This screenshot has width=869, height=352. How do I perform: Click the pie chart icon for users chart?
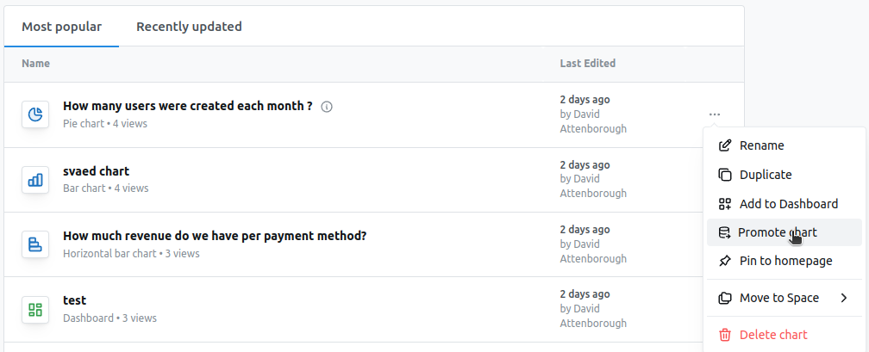pyautogui.click(x=35, y=114)
